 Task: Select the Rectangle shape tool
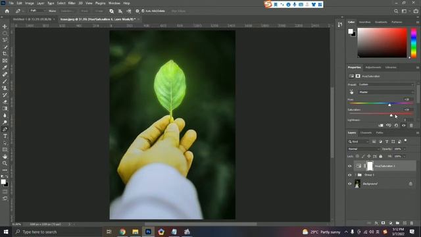[5, 149]
